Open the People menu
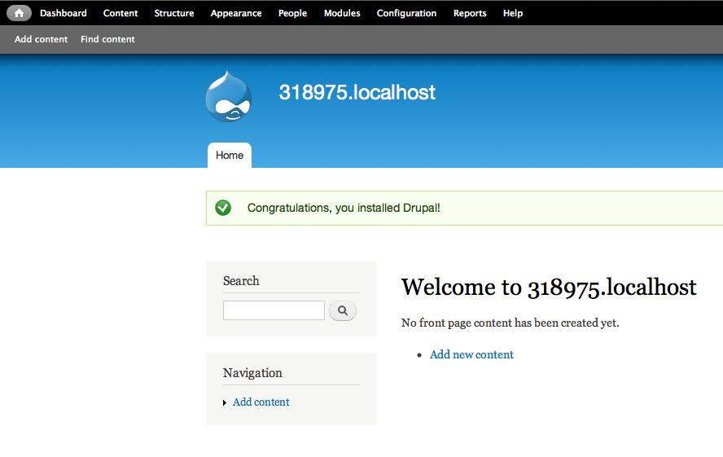The image size is (723, 457). pos(292,13)
